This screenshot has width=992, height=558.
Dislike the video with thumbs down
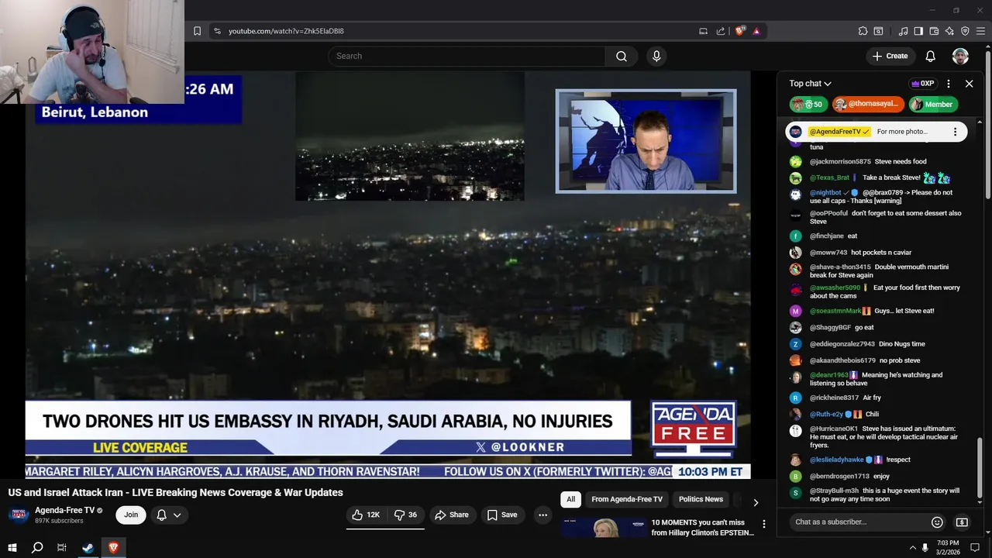click(405, 515)
